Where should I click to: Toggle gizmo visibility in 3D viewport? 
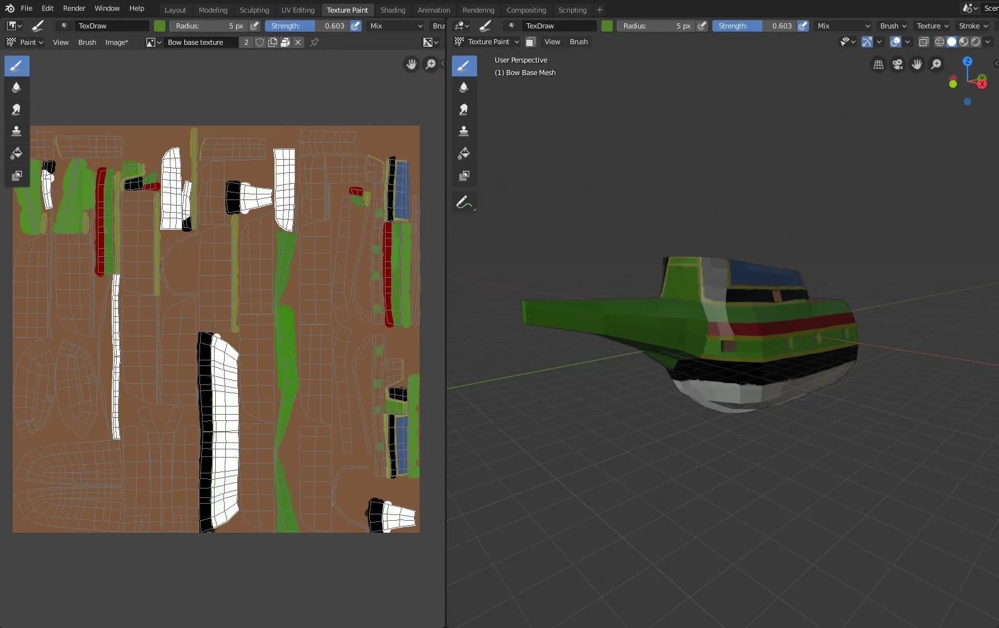pos(867,42)
